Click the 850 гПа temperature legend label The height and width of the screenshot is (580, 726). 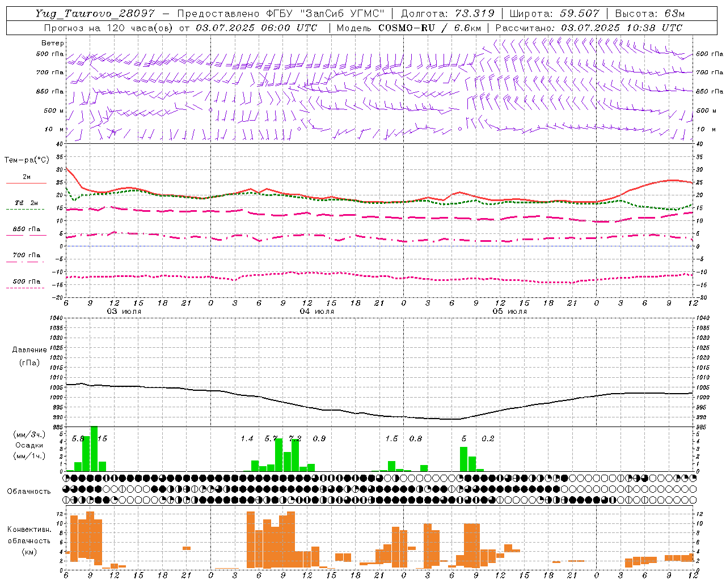click(27, 229)
